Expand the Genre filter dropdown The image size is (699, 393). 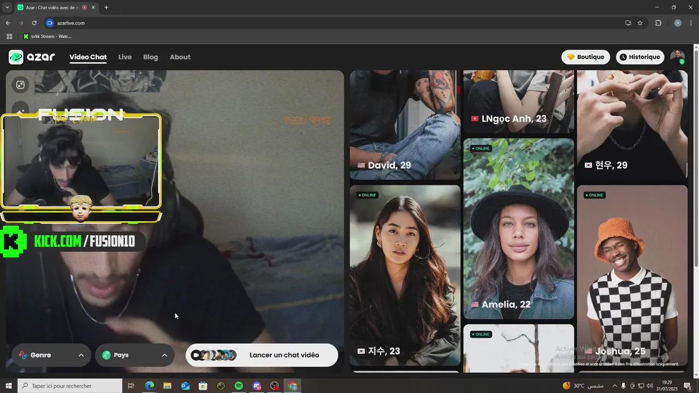(51, 355)
